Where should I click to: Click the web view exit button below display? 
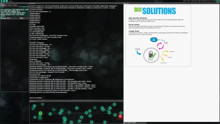point(135,123)
